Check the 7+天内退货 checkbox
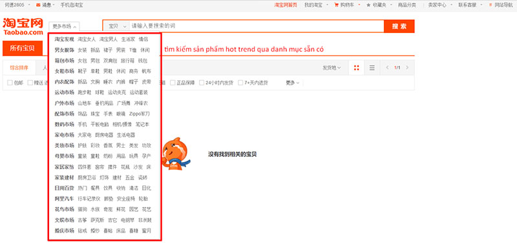 coord(240,83)
